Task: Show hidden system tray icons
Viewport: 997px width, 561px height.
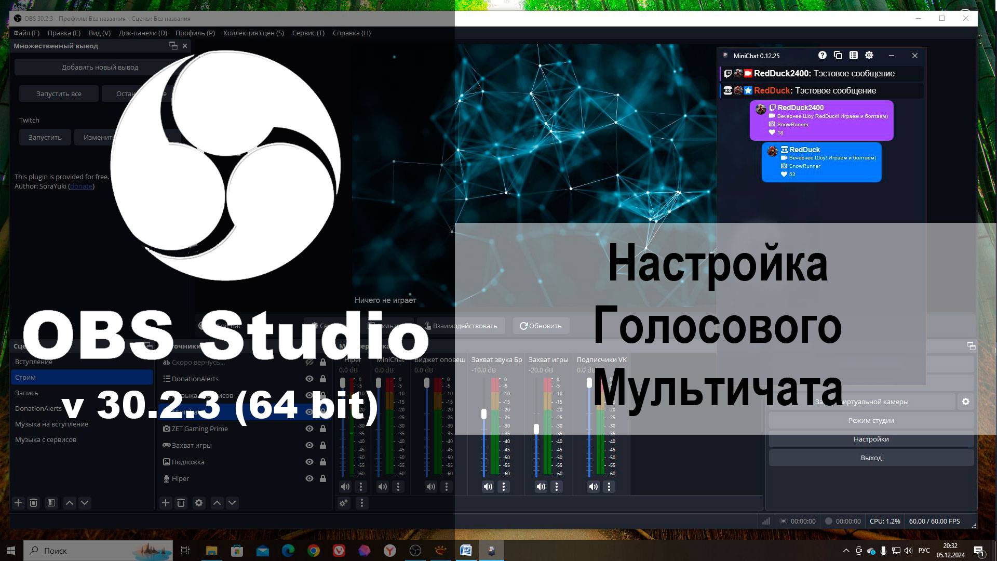Action: 846,551
